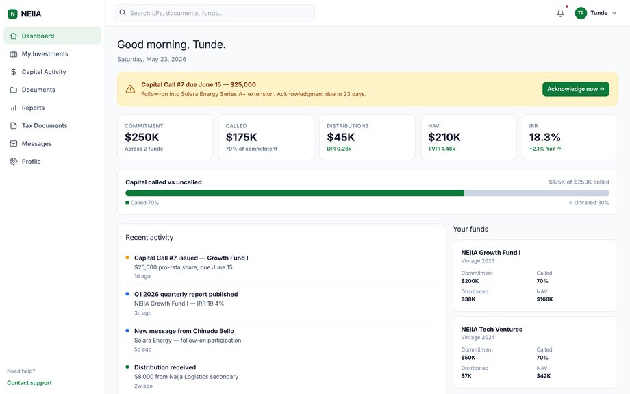
Task: Click the 'Capital Call #7 due June 15 — $25,000' heading
Action: click(199, 84)
